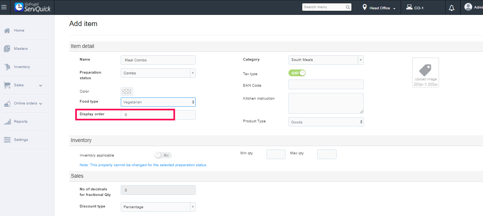The width and height of the screenshot is (483, 216).
Task: Click the upload image tag icon
Action: (425, 70)
